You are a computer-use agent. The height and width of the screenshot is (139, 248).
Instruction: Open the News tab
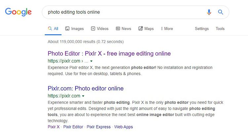pos(124,29)
